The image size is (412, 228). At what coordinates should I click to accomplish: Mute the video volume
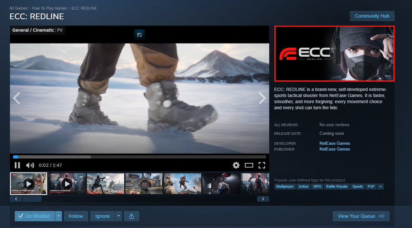[30, 165]
